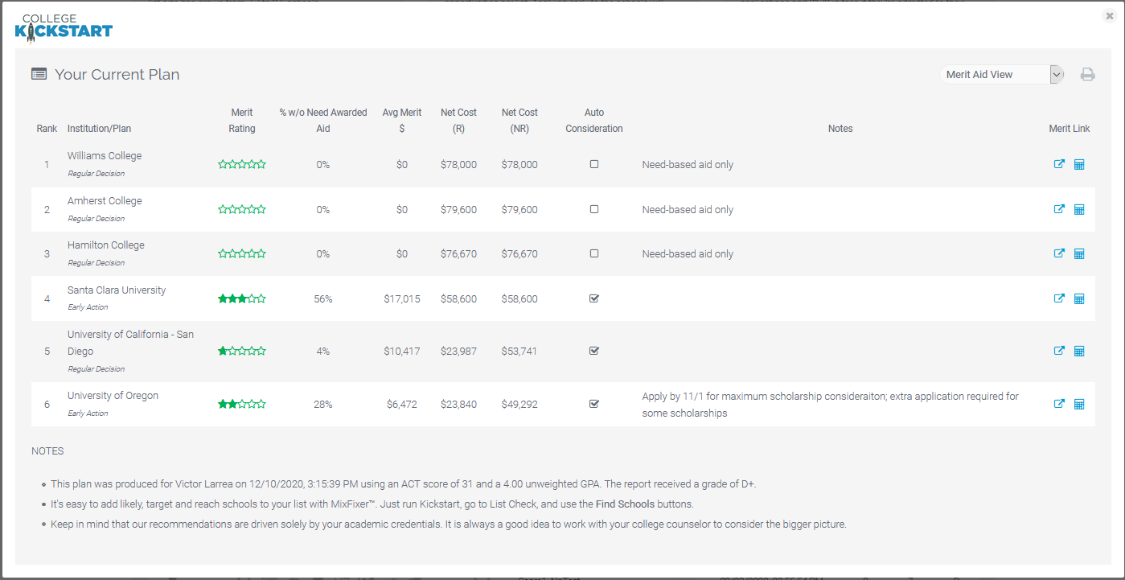Click the Avg Merit $ column header
1125x580 pixels.
(402, 121)
